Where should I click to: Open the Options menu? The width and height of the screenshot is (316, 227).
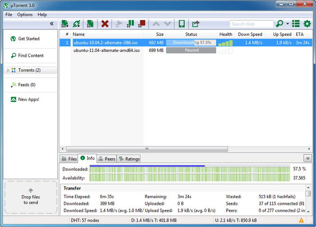pos(25,14)
